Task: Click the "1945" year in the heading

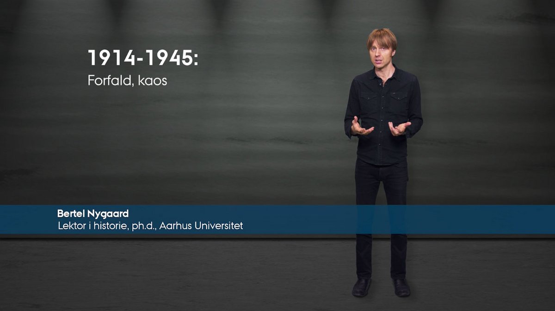Action: (x=170, y=58)
